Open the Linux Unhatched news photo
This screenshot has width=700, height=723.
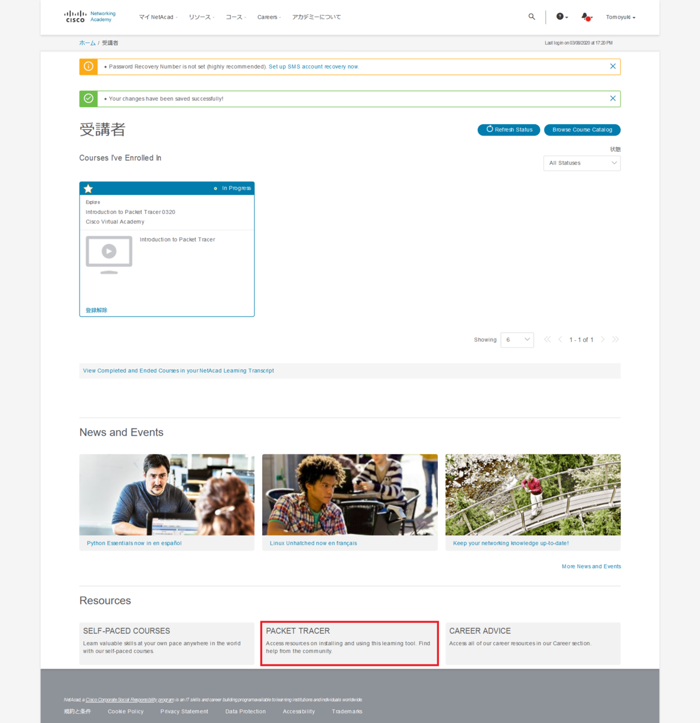(x=350, y=495)
